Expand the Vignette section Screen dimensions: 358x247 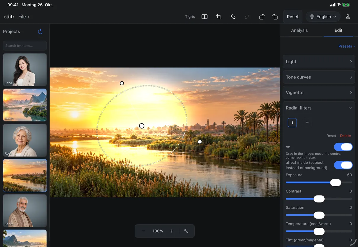[319, 92]
